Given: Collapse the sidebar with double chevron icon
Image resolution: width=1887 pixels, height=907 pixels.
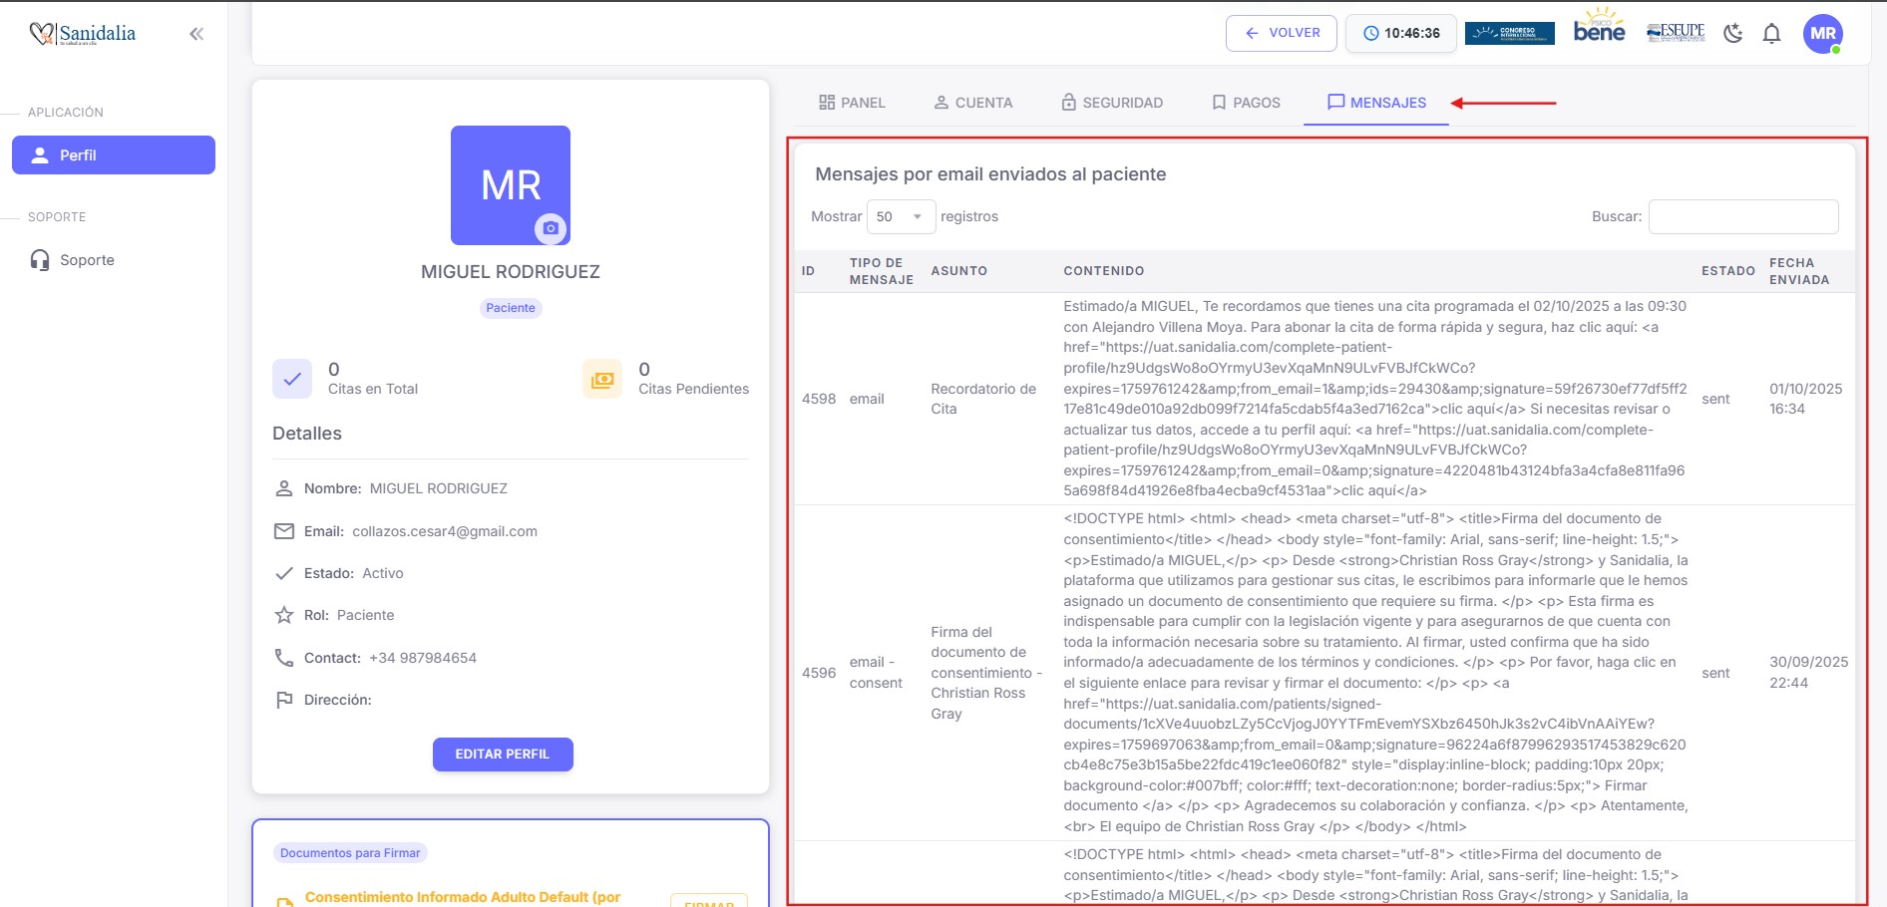Looking at the screenshot, I should 196,34.
